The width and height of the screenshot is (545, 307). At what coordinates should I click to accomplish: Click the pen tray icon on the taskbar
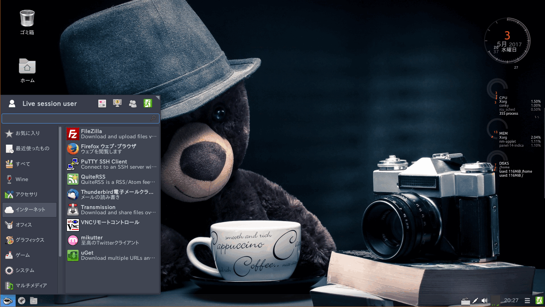point(475,301)
